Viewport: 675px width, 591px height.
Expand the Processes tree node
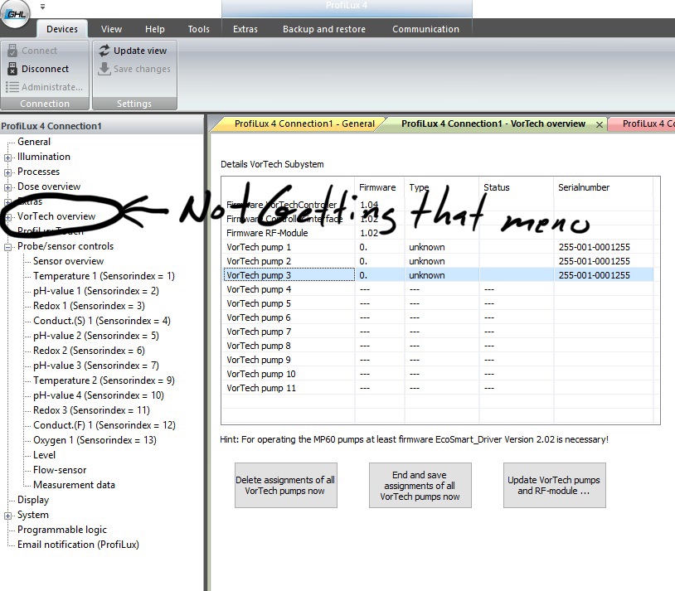tap(7, 172)
